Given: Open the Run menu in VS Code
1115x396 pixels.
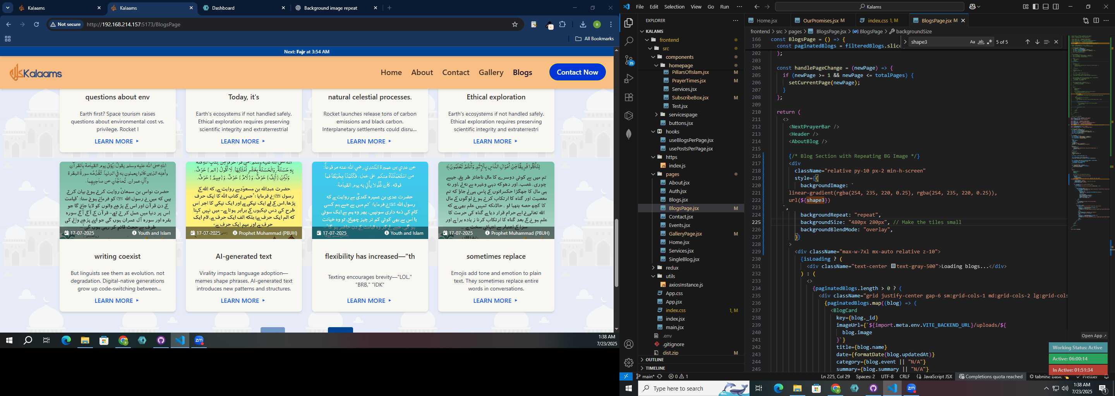Looking at the screenshot, I should pyautogui.click(x=725, y=7).
